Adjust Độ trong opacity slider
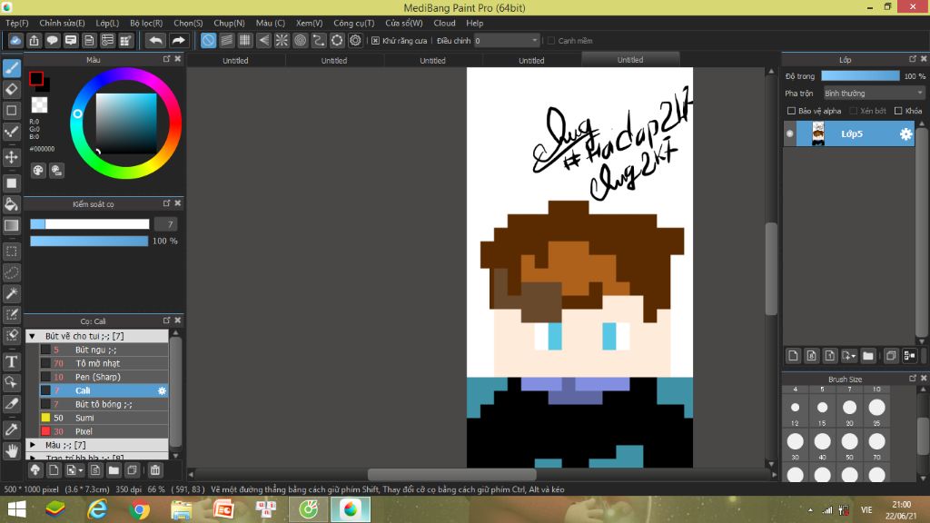Viewport: 930px width, 523px height. 860,76
